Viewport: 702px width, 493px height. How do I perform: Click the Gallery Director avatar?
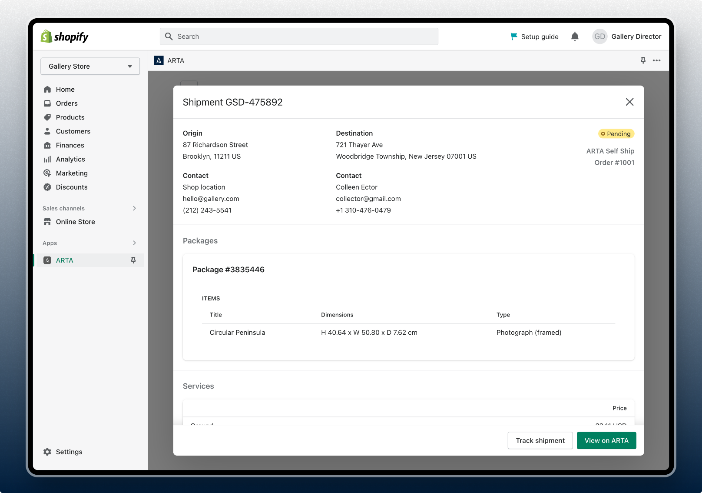tap(599, 37)
